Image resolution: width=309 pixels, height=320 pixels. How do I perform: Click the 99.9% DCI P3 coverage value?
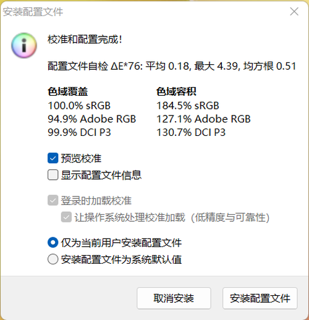click(79, 132)
